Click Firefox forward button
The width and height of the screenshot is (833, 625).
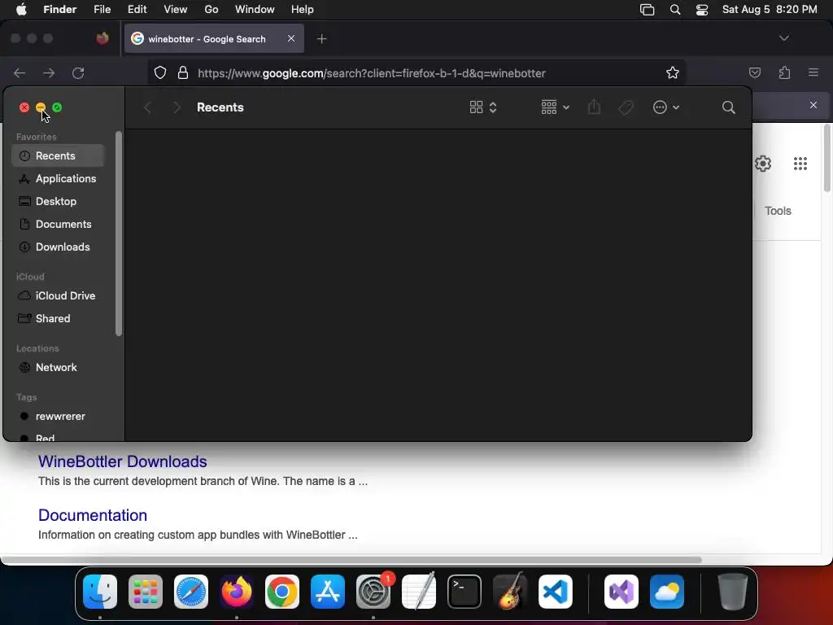pyautogui.click(x=49, y=72)
